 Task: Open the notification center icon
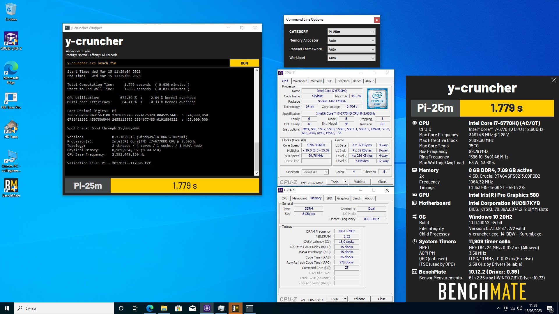click(550, 308)
